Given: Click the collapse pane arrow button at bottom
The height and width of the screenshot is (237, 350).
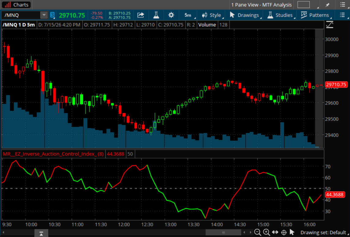Looking at the screenshot, I should 41,233.
